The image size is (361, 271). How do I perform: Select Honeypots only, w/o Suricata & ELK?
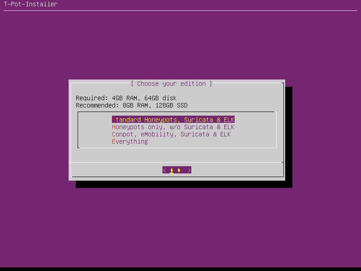point(173,127)
